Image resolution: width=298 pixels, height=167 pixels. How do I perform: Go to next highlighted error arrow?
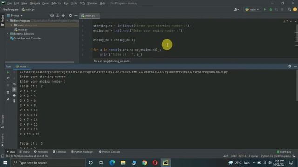coord(295,21)
